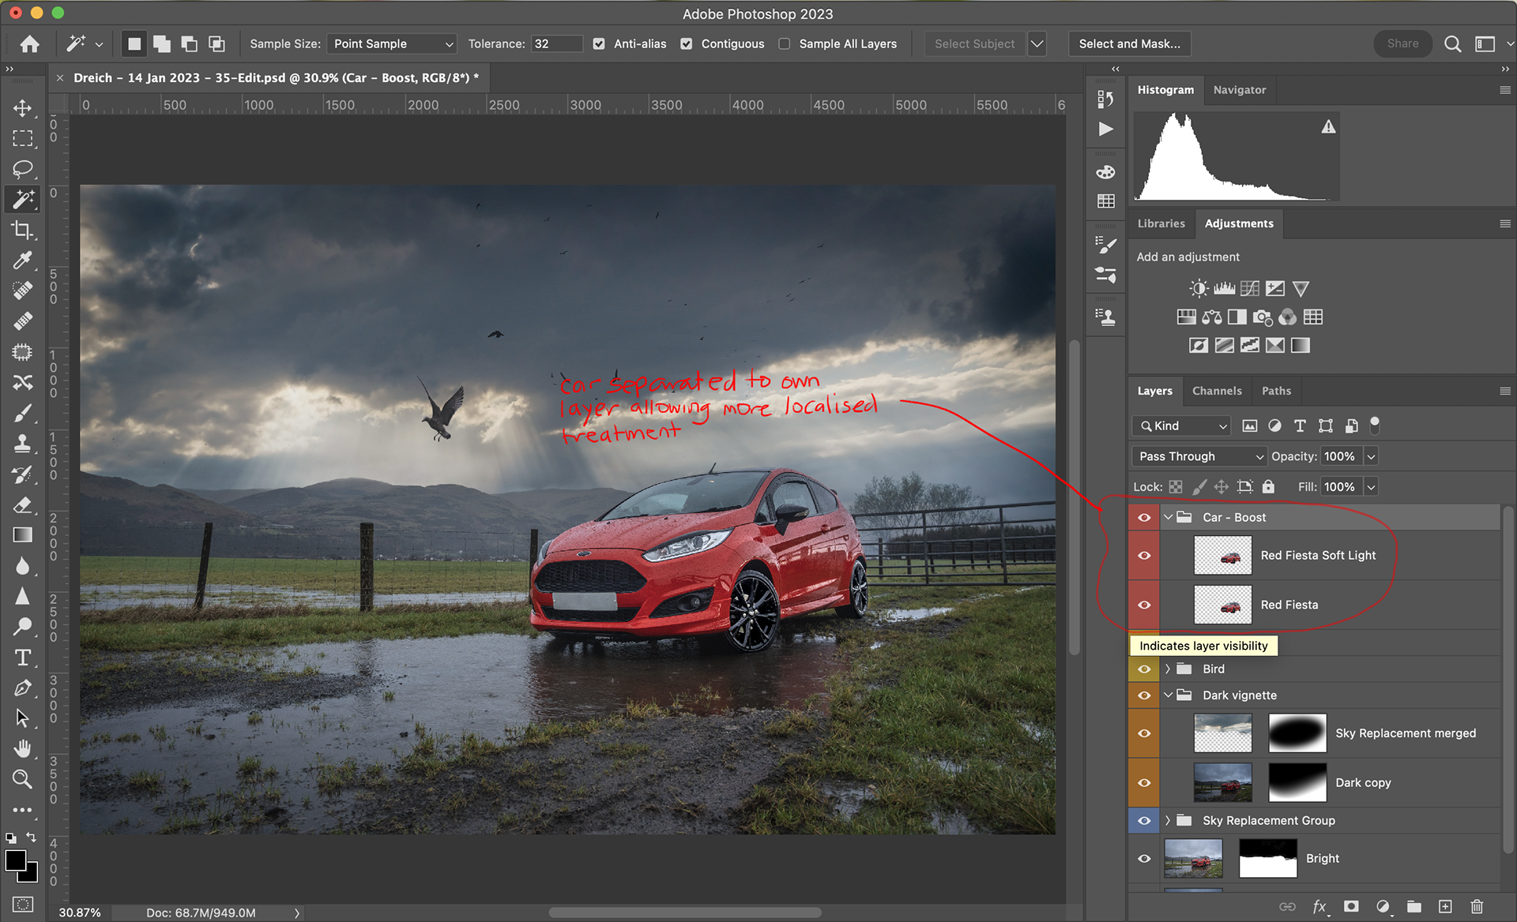Add a Photo Filter adjustment
The image size is (1517, 922).
pos(1263,317)
